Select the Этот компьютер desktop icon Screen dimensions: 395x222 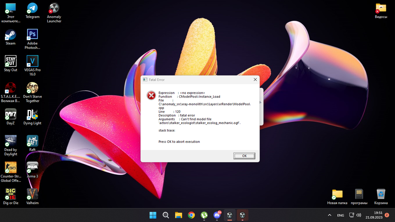pos(11,13)
